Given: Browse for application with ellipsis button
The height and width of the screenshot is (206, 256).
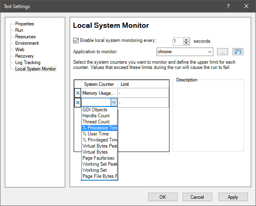Looking at the screenshot, I should [222, 52].
